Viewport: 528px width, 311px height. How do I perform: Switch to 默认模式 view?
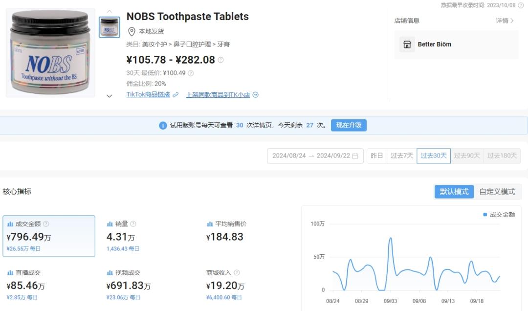454,192
